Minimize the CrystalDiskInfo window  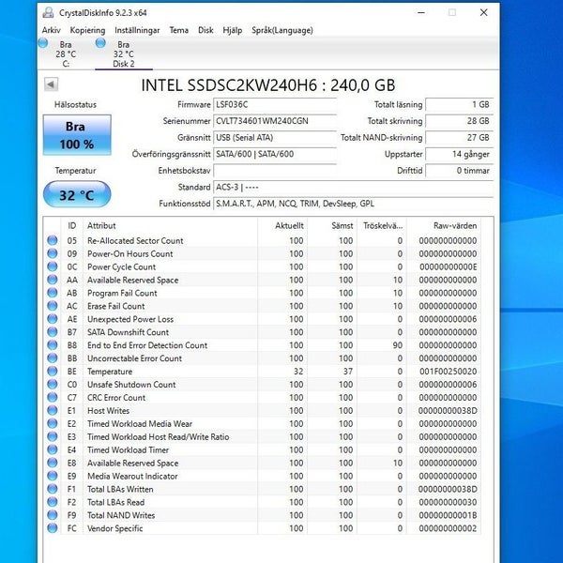click(421, 12)
